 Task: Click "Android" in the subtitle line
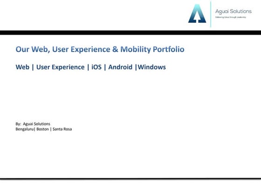tap(120, 67)
